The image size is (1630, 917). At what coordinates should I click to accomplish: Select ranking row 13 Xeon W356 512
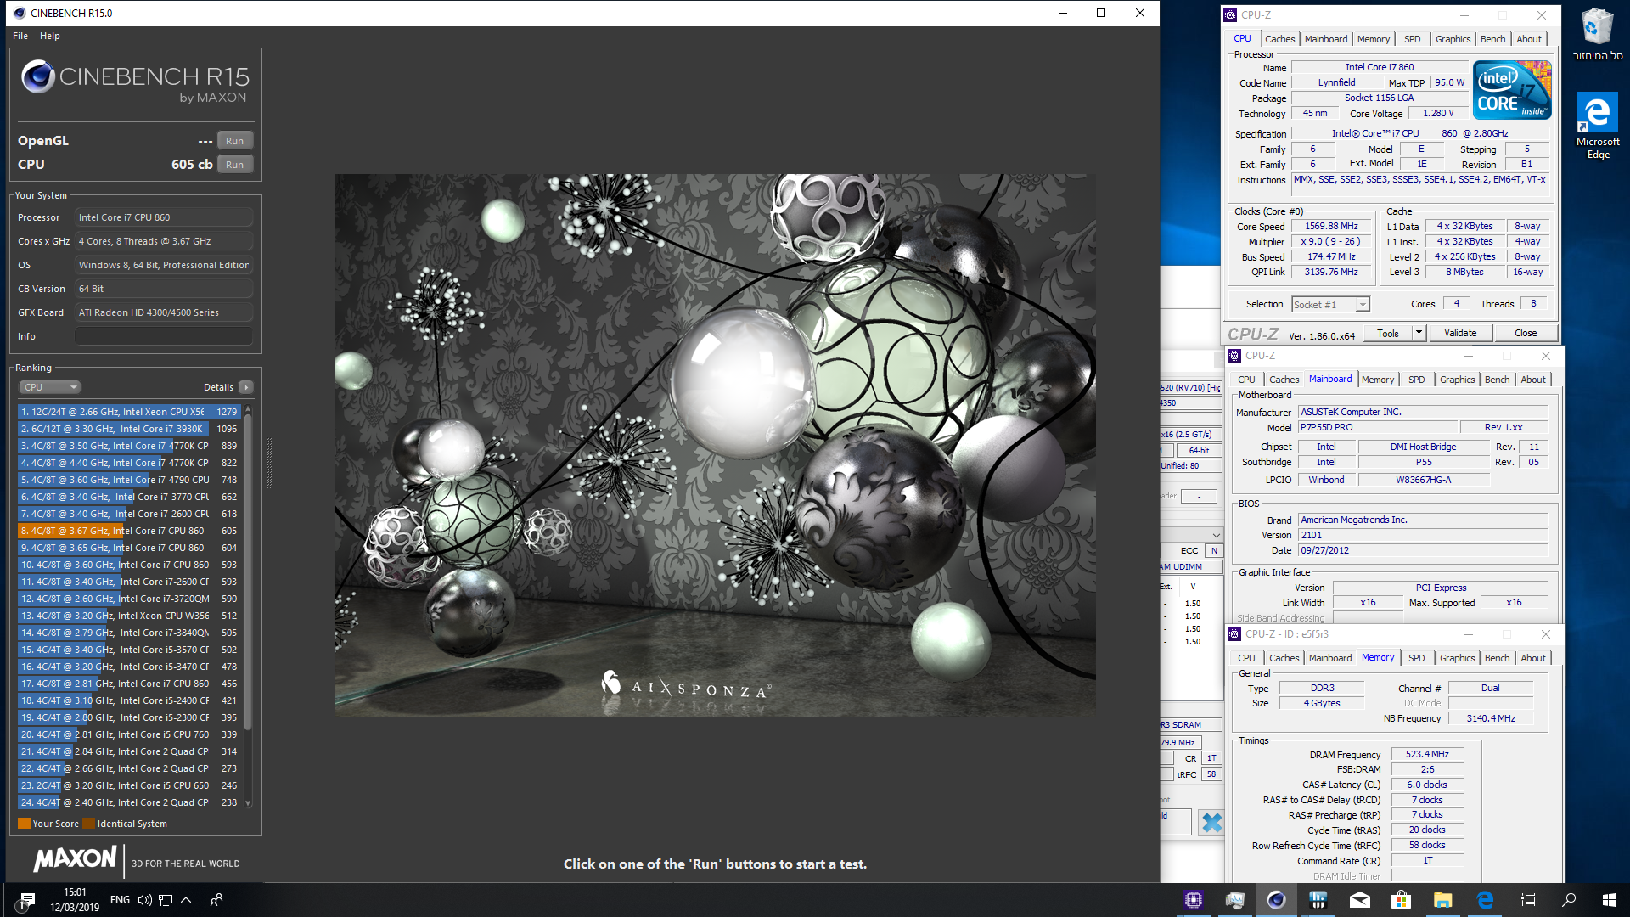coord(128,616)
